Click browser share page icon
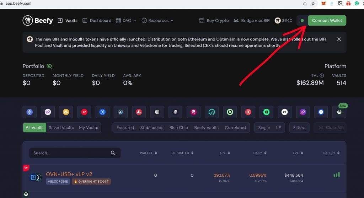Screen dimensions: 364x198 point(305,4)
